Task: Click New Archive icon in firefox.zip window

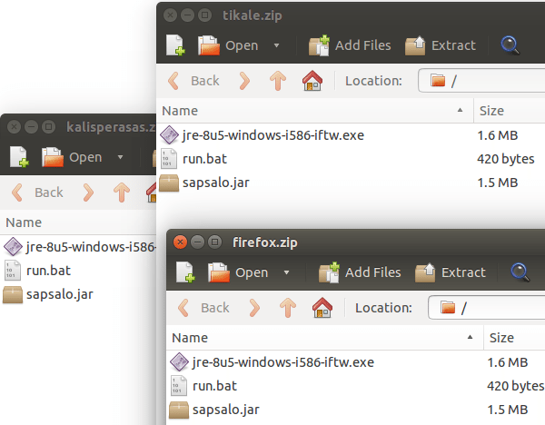Action: pos(185,272)
